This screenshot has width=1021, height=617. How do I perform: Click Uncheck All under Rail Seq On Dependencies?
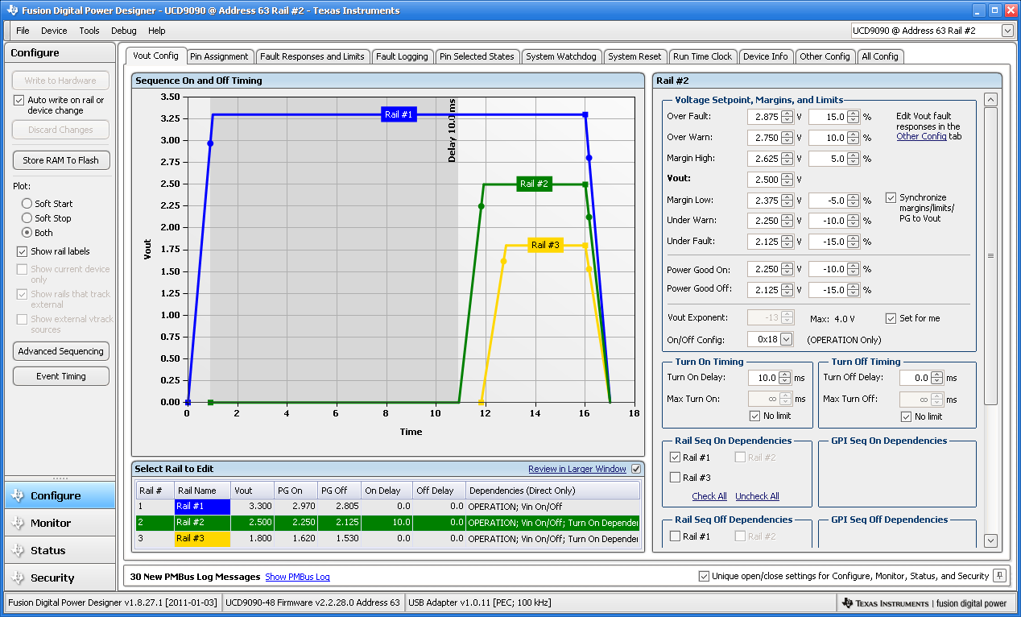click(x=756, y=496)
